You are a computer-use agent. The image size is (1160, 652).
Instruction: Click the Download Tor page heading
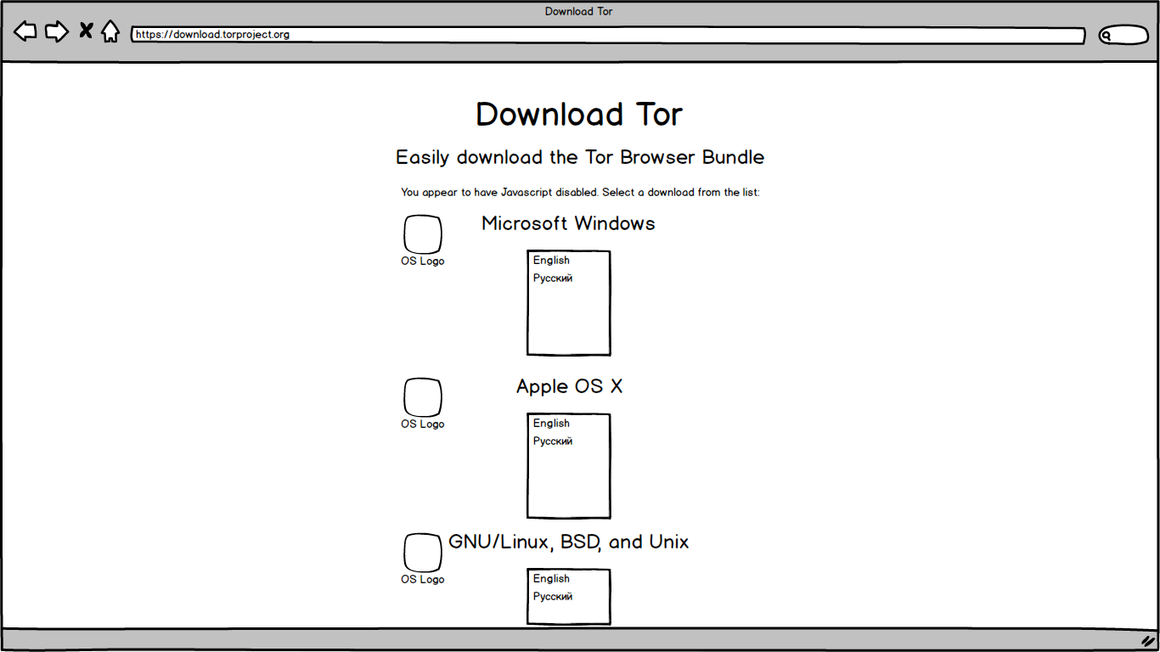(579, 115)
